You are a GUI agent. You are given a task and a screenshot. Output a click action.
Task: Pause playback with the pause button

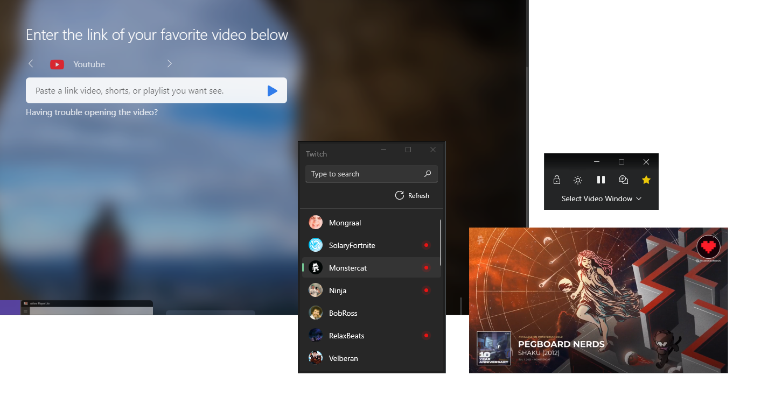(601, 180)
